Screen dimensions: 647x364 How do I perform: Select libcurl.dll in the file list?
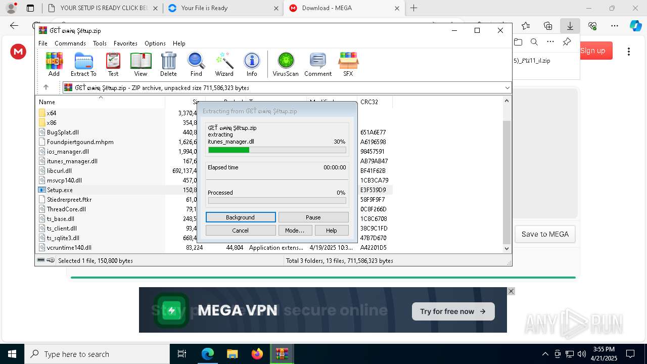[59, 171]
